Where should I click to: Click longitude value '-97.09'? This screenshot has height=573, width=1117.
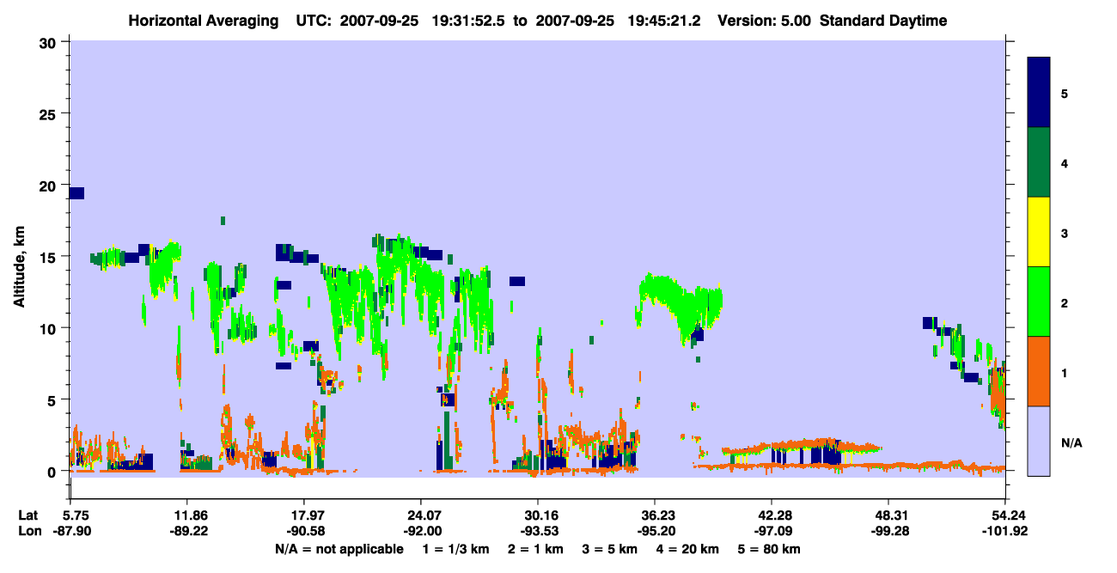pos(772,531)
